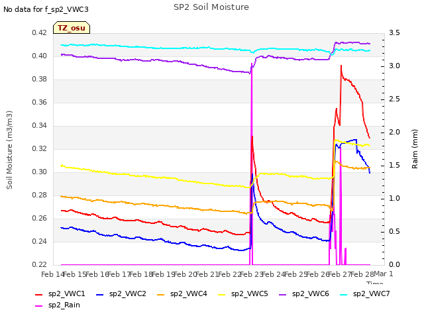The height and width of the screenshot is (318, 424).
Task: Select the sp2_VWC1 legend entry
Action: coord(60,293)
